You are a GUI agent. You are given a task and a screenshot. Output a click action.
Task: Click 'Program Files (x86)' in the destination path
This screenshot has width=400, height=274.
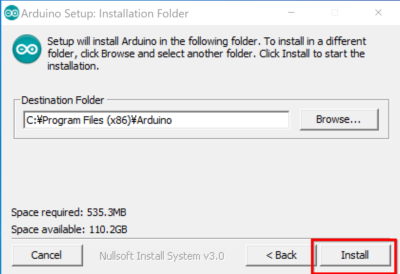[85, 120]
